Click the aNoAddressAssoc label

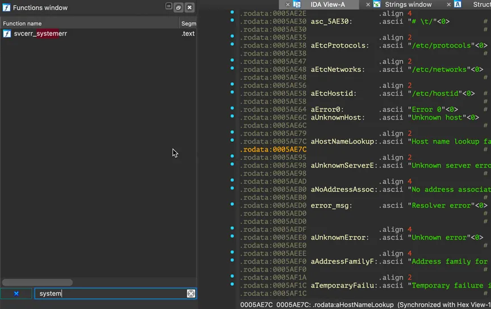pos(344,189)
